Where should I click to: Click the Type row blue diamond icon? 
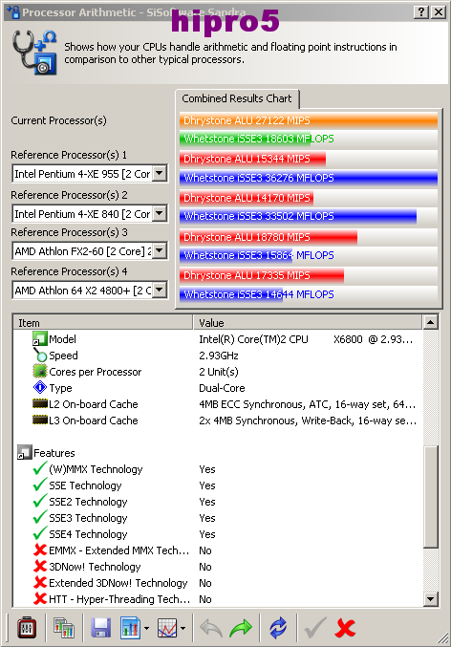pyautogui.click(x=39, y=387)
